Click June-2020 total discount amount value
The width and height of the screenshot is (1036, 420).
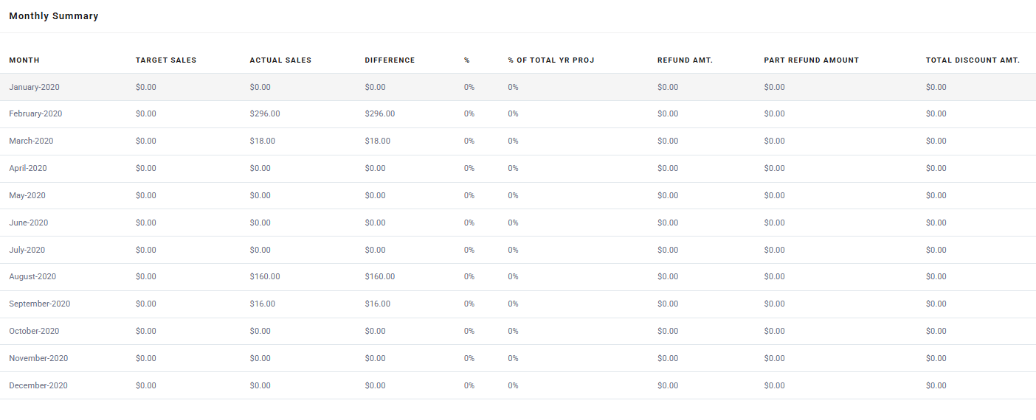(x=936, y=223)
